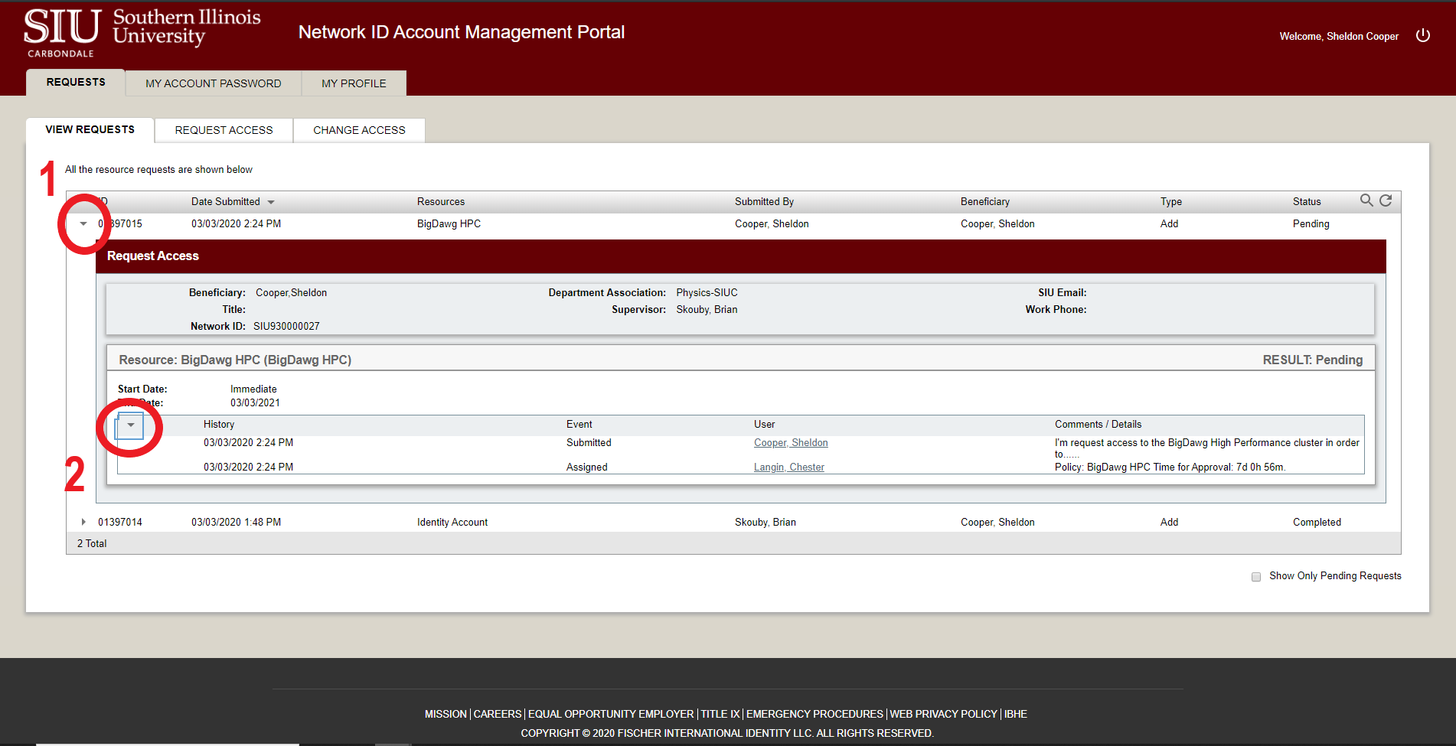Click Skouby, Brian in Submitted By column
The image size is (1456, 746).
(x=766, y=523)
